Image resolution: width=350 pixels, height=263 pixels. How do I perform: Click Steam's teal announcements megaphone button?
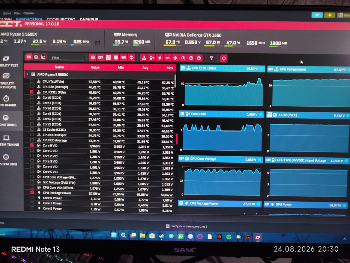click(317, 15)
